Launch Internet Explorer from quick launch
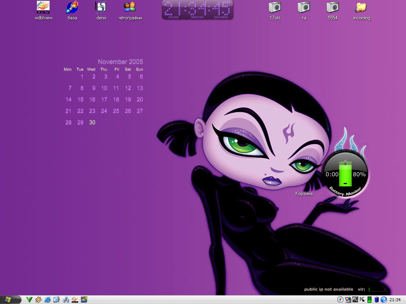 [x=48, y=300]
